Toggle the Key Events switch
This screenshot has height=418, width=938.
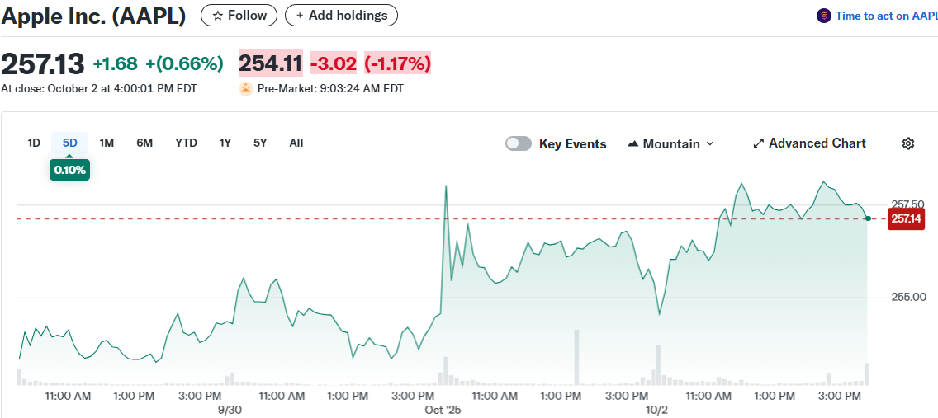[519, 143]
